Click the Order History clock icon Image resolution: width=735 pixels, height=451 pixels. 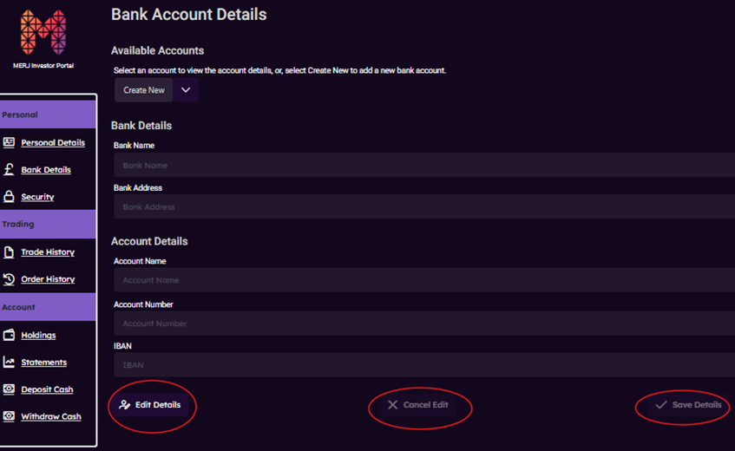(9, 279)
